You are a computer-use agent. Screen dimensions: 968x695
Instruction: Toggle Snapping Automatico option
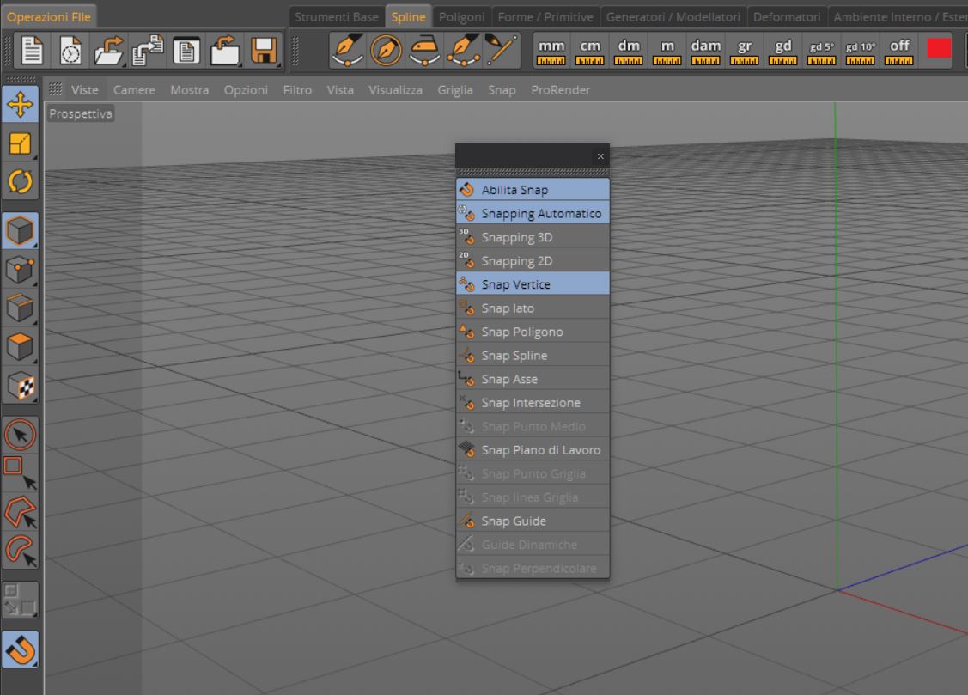[x=533, y=213]
